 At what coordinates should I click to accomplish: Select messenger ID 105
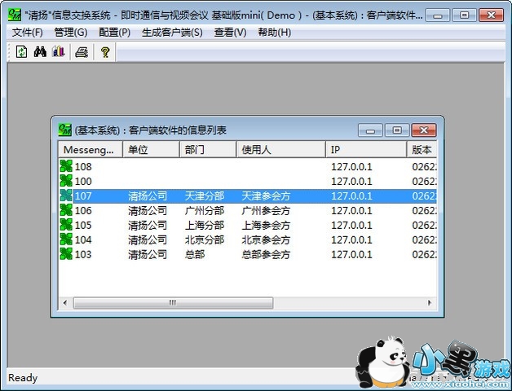tap(83, 225)
